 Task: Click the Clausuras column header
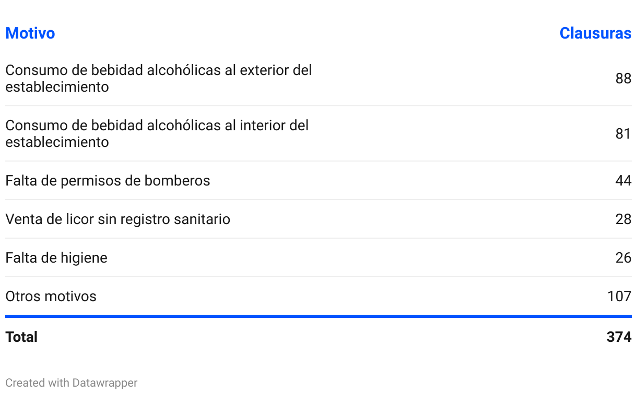[595, 33]
